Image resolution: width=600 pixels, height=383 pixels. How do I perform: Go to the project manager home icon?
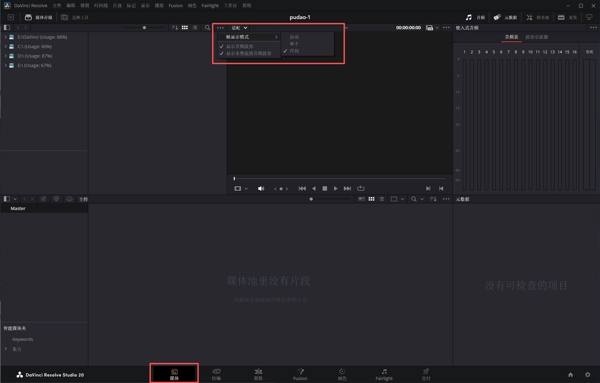[570, 375]
